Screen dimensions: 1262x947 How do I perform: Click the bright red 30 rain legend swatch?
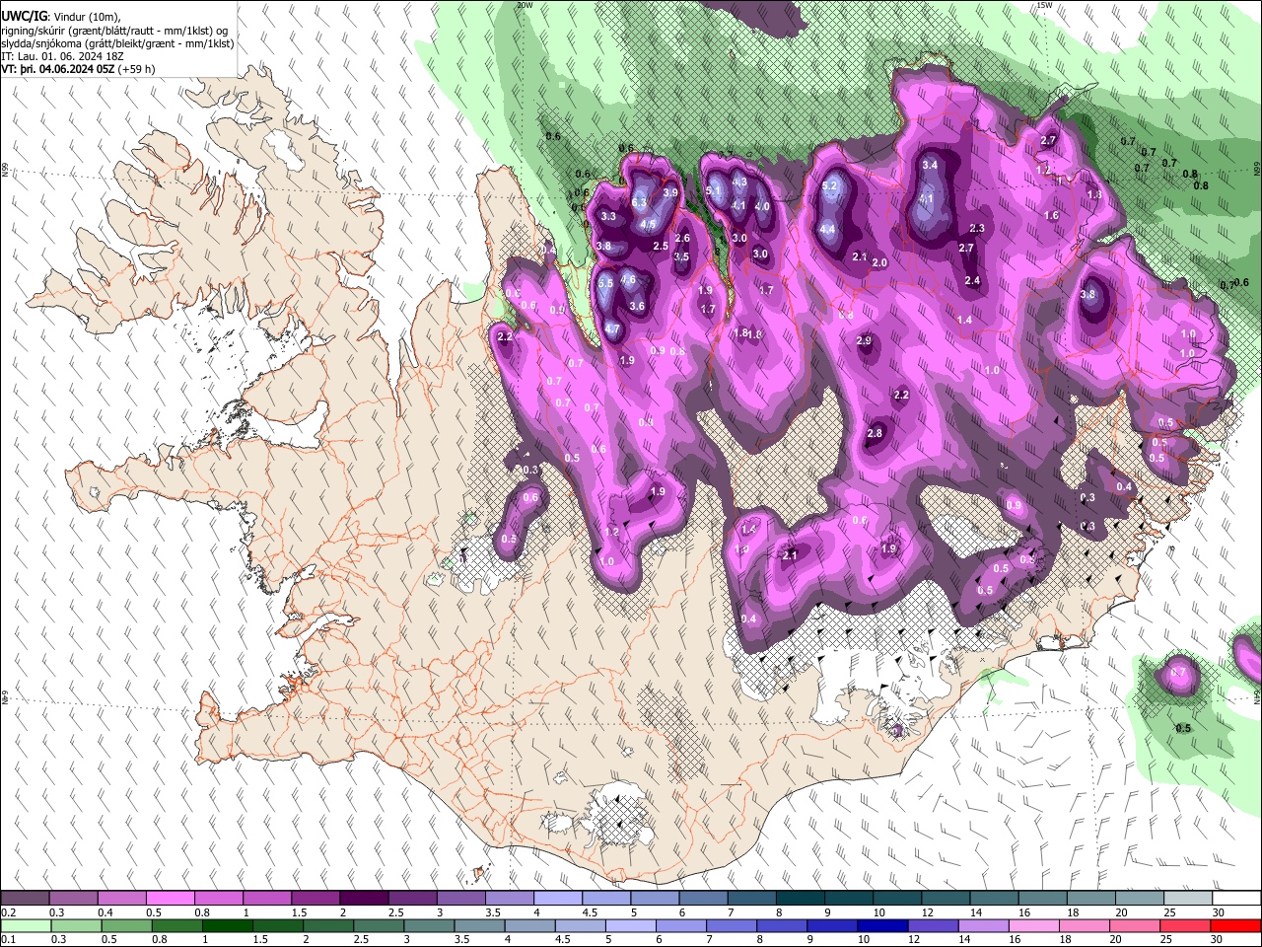click(x=1235, y=925)
